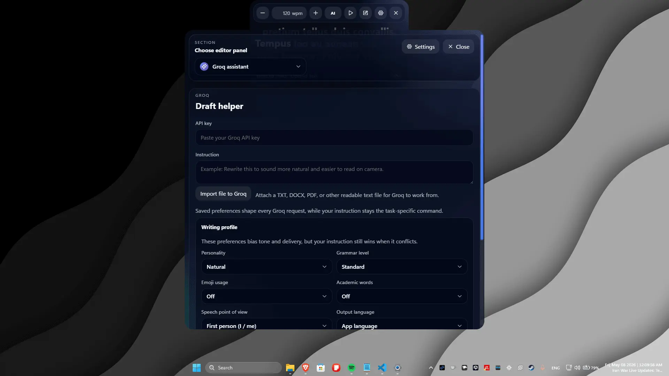Open Spotify from the taskbar

(x=352, y=368)
